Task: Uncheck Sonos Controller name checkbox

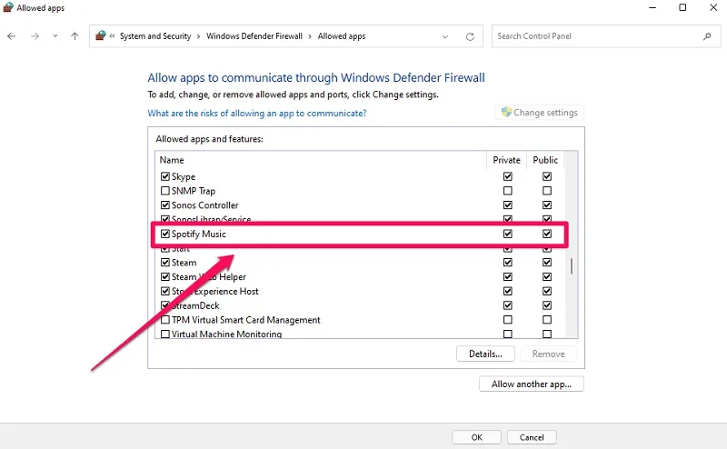Action: coord(165,205)
